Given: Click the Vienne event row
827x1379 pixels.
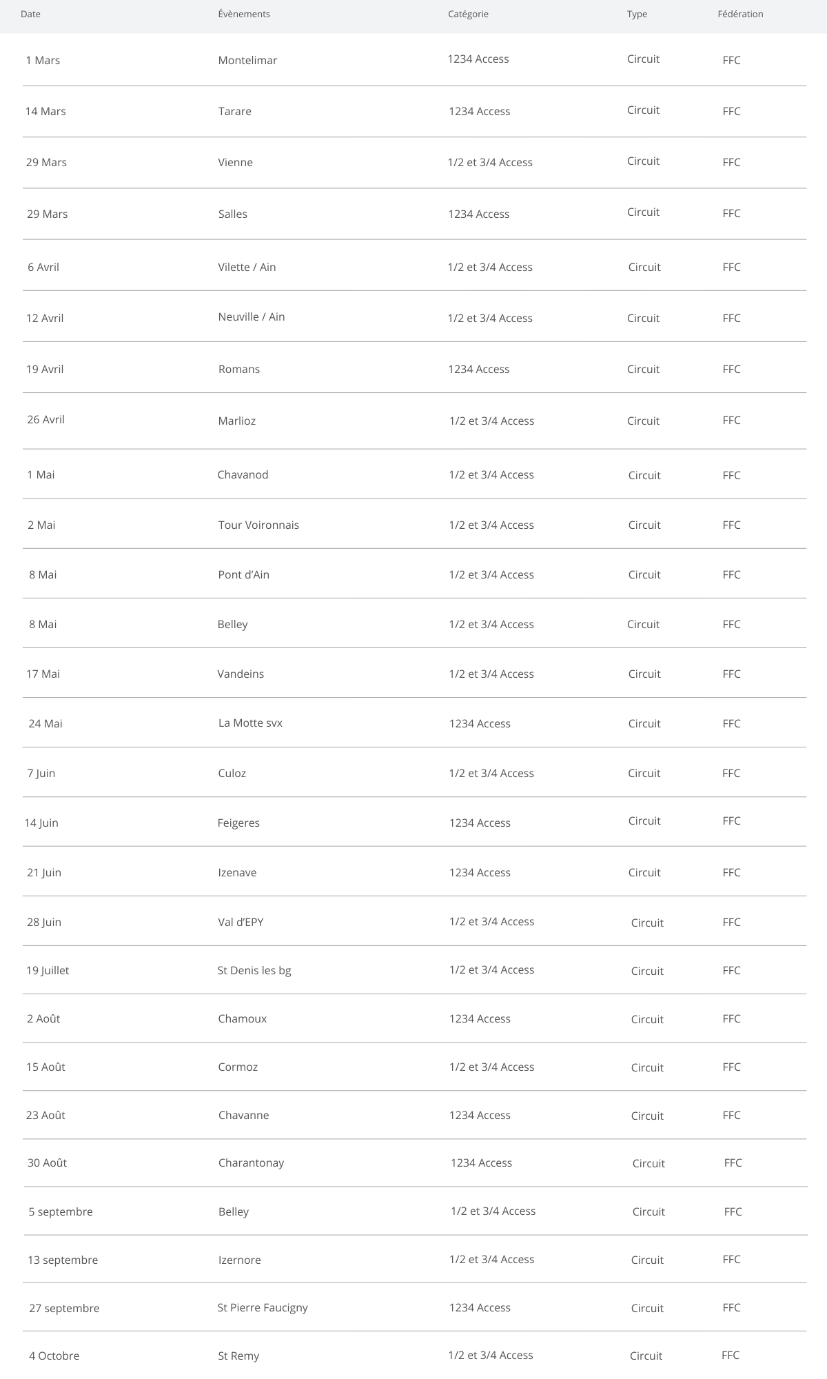Looking at the screenshot, I should [235, 162].
